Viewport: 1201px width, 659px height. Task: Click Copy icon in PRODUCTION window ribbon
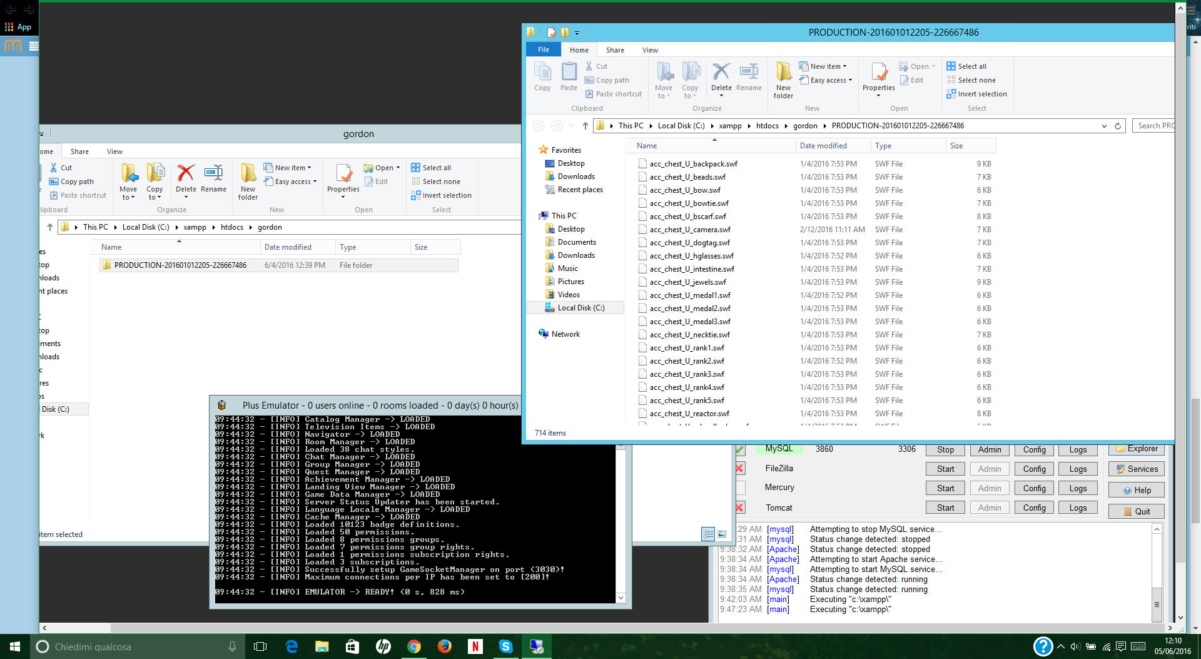[542, 76]
